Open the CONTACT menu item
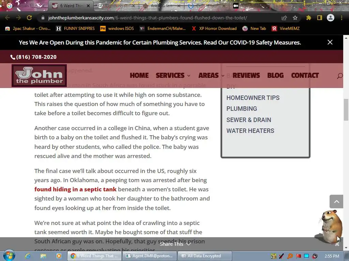 305,75
